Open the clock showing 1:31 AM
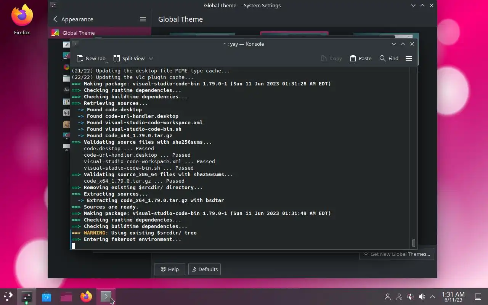 point(453,297)
